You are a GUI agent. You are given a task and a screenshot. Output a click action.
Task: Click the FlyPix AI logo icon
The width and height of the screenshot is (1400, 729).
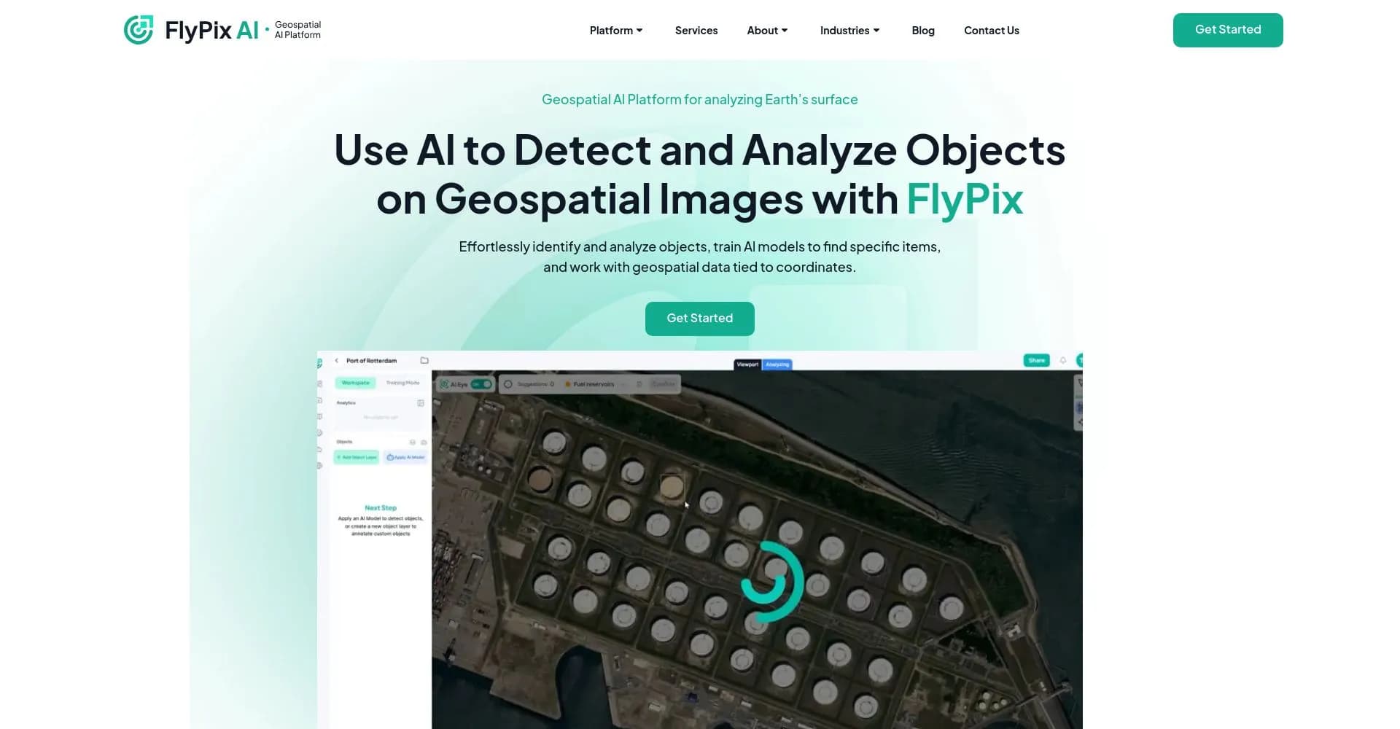pyautogui.click(x=139, y=30)
